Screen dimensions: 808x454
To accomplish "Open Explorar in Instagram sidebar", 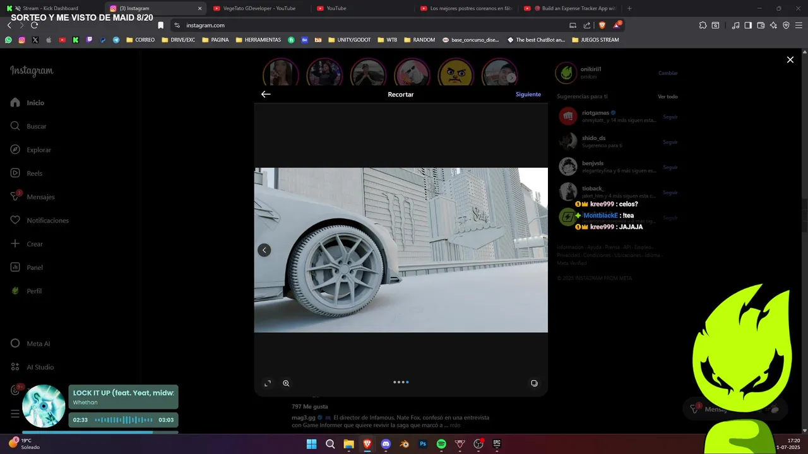I will pyautogui.click(x=31, y=150).
